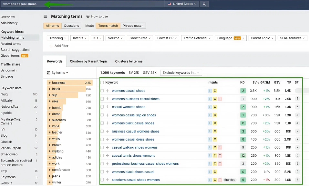309x186 pixels.
Task: Click plus icon for business casual womens shoes
Action: tap(108, 131)
